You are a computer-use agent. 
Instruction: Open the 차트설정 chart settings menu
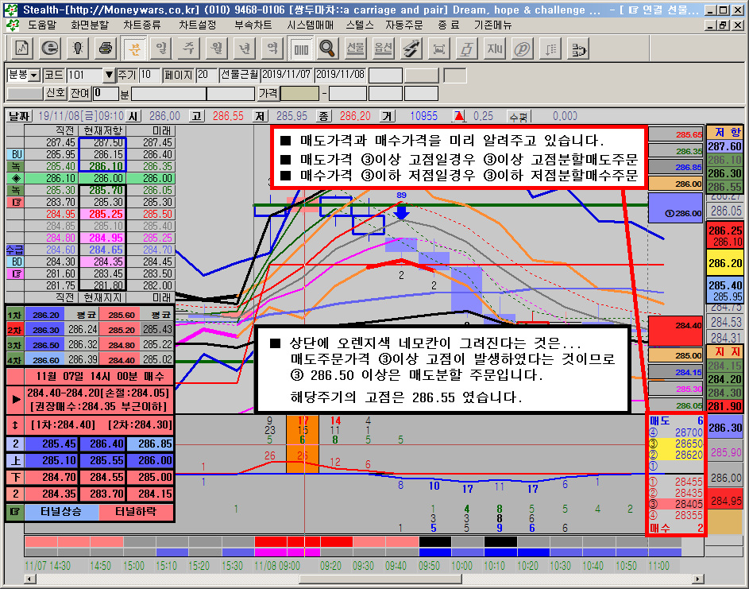(197, 25)
